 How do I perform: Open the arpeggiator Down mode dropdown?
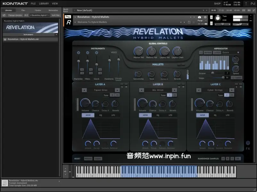tap(231, 52)
